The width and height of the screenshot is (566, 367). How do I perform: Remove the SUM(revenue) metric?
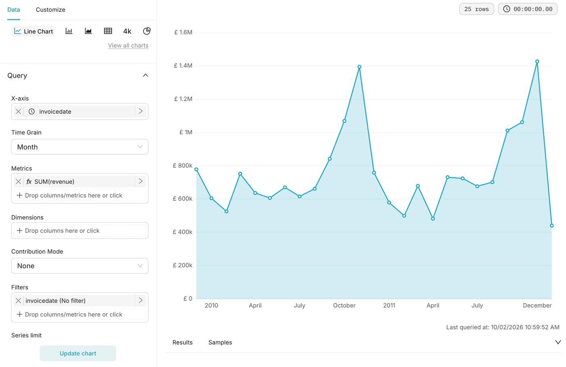(18, 181)
